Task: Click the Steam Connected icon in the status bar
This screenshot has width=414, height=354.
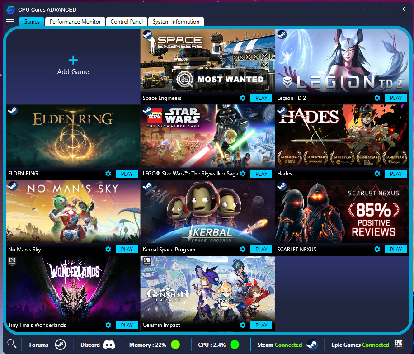Action: (311, 344)
